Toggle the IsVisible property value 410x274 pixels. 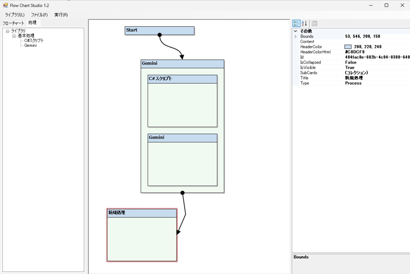coord(352,67)
